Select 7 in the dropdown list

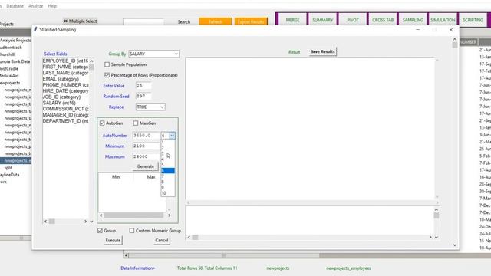(x=168, y=176)
